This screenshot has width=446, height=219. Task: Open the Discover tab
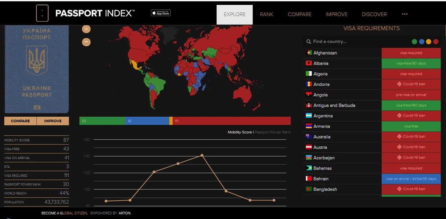pyautogui.click(x=374, y=15)
